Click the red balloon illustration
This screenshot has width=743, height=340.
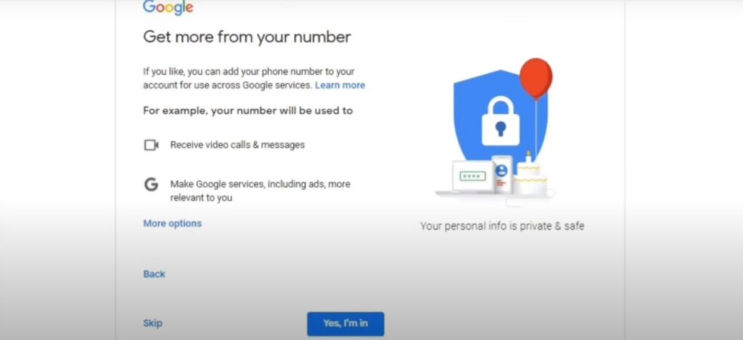536,78
